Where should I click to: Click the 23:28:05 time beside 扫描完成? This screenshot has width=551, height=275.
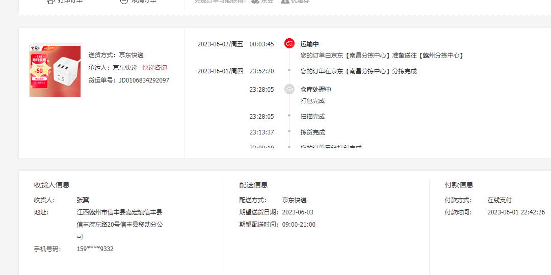point(261,116)
